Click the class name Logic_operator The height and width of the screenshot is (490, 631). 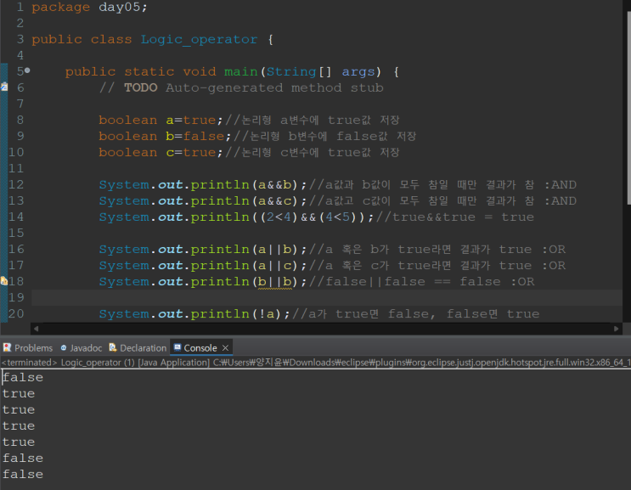click(x=199, y=39)
